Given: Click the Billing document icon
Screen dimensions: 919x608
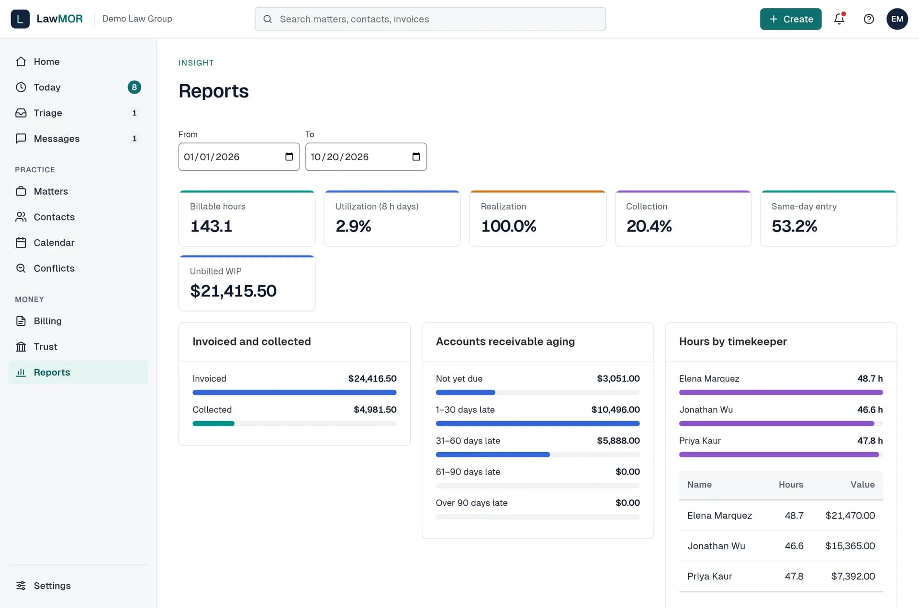Looking at the screenshot, I should pos(21,321).
